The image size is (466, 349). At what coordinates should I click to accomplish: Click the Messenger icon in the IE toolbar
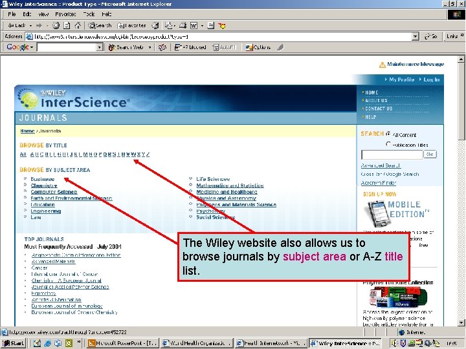(x=222, y=26)
